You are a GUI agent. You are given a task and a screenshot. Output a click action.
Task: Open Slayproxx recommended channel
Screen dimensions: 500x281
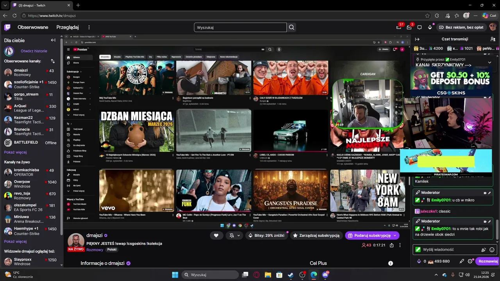point(30,261)
